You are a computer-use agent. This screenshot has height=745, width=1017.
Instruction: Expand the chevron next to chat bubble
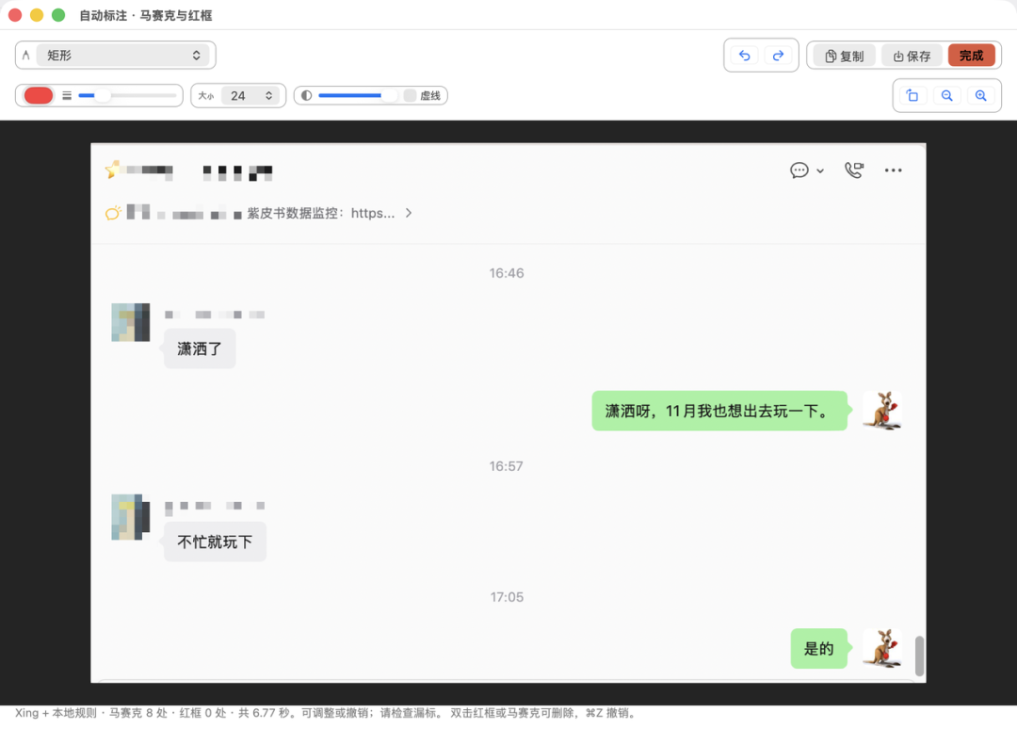820,171
